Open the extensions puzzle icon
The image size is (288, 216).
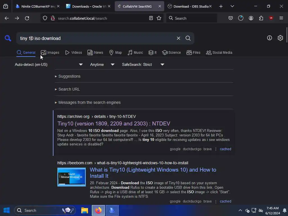click(261, 18)
